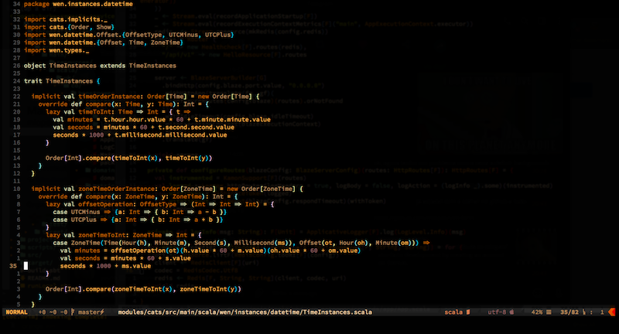This screenshot has width=619, height=334.
Task: Click the utf-8 encoding indicator
Action: point(497,312)
